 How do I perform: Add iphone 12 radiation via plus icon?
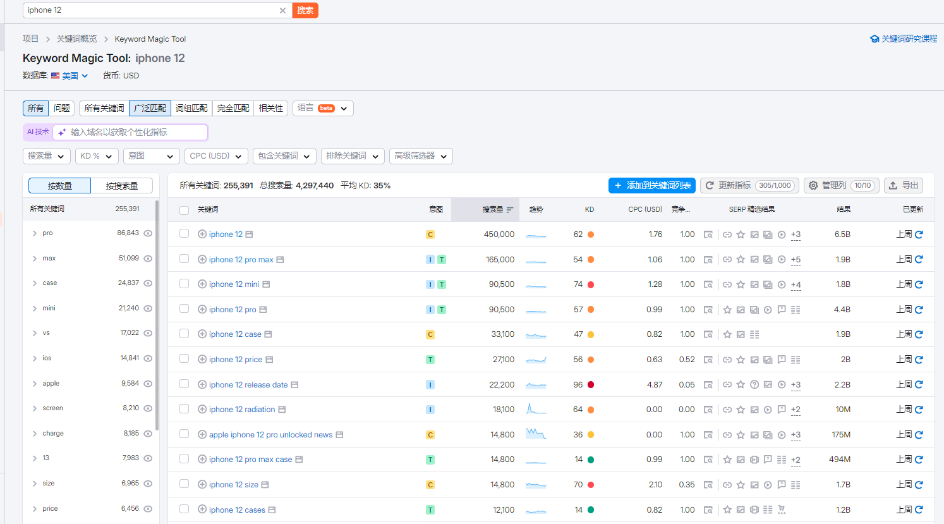click(x=202, y=409)
